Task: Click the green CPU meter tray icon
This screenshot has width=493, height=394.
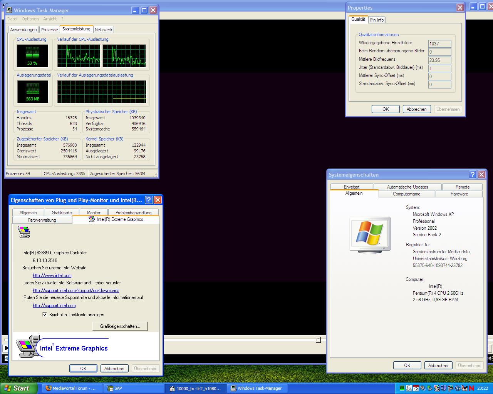Action: pyautogui.click(x=402, y=388)
